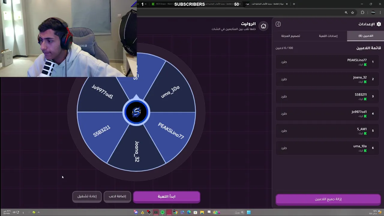Open volume control in system tray

pos(14,212)
